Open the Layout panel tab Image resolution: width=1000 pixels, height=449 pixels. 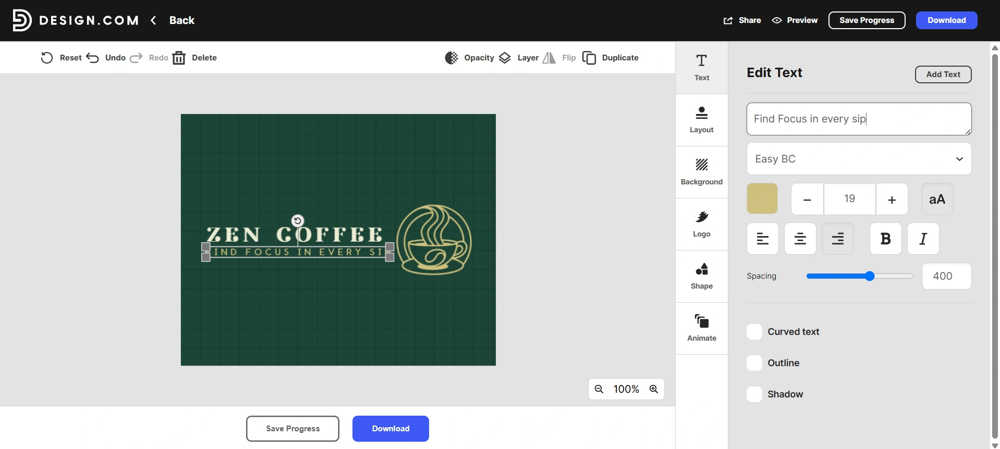pyautogui.click(x=702, y=120)
